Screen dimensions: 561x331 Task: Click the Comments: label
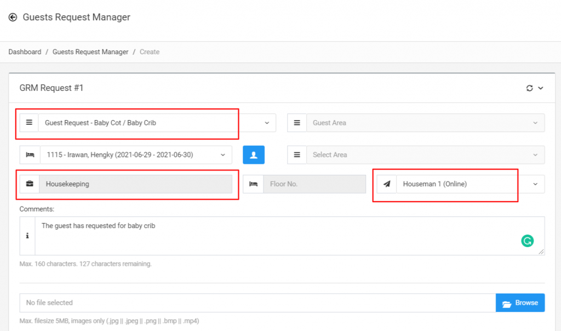click(37, 209)
